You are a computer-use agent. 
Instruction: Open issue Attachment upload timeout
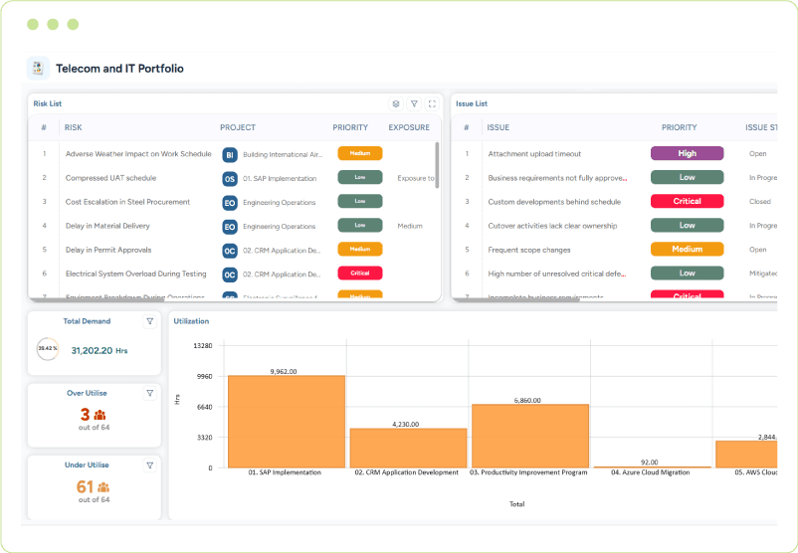[534, 154]
